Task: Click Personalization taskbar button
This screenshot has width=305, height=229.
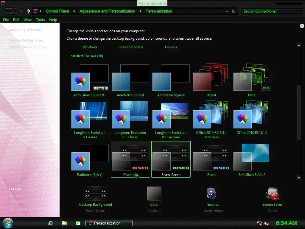Action: [x=109, y=223]
